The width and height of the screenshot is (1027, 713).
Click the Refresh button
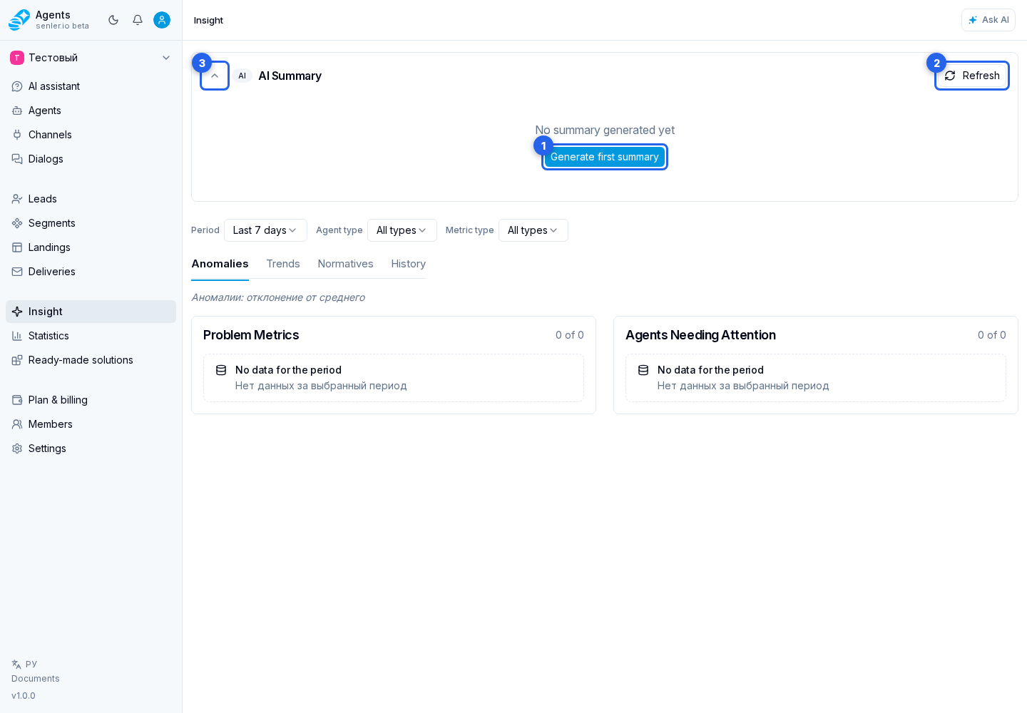[x=972, y=76]
